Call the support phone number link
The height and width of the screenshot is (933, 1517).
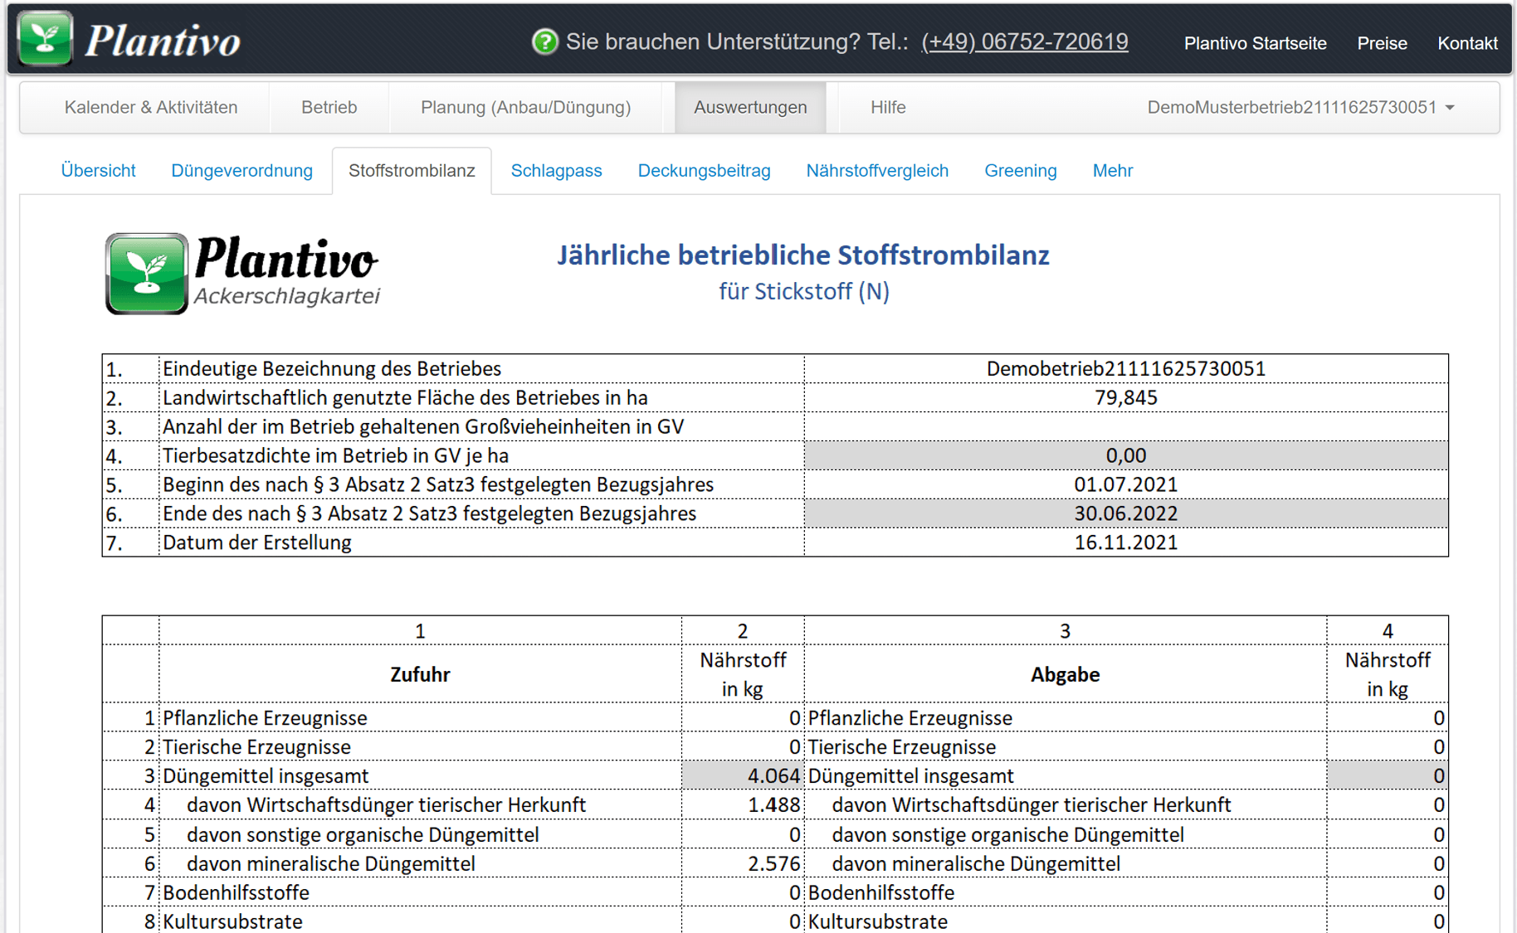1025,41
